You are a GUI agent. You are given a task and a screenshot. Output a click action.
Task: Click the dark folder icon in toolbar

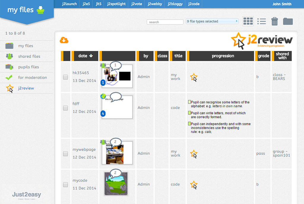[x=288, y=21]
